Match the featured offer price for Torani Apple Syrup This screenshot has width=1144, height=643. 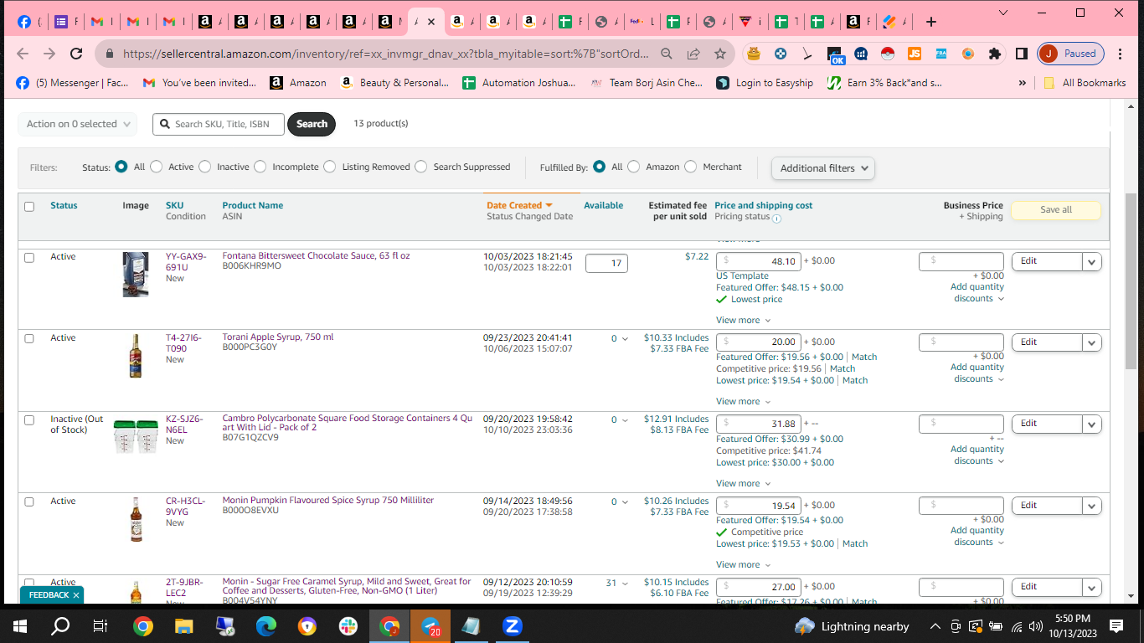coord(864,357)
